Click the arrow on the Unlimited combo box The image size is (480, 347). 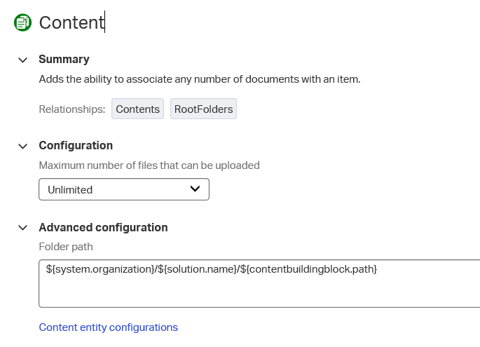[x=196, y=189]
